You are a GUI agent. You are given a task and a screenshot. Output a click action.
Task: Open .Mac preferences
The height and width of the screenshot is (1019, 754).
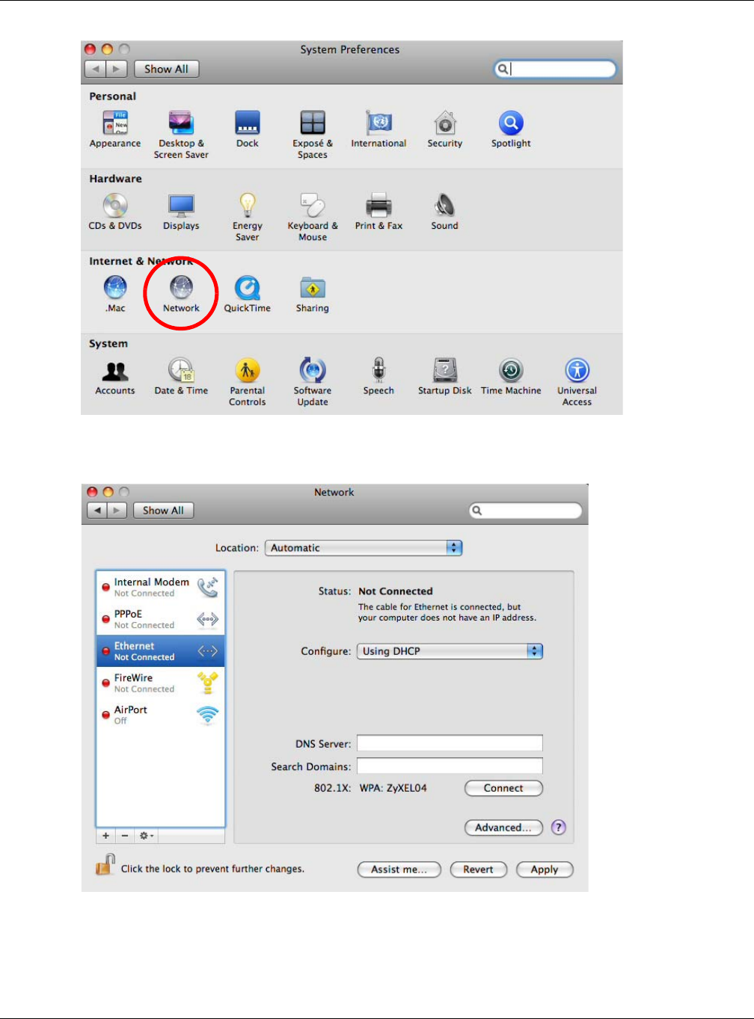[x=115, y=293]
